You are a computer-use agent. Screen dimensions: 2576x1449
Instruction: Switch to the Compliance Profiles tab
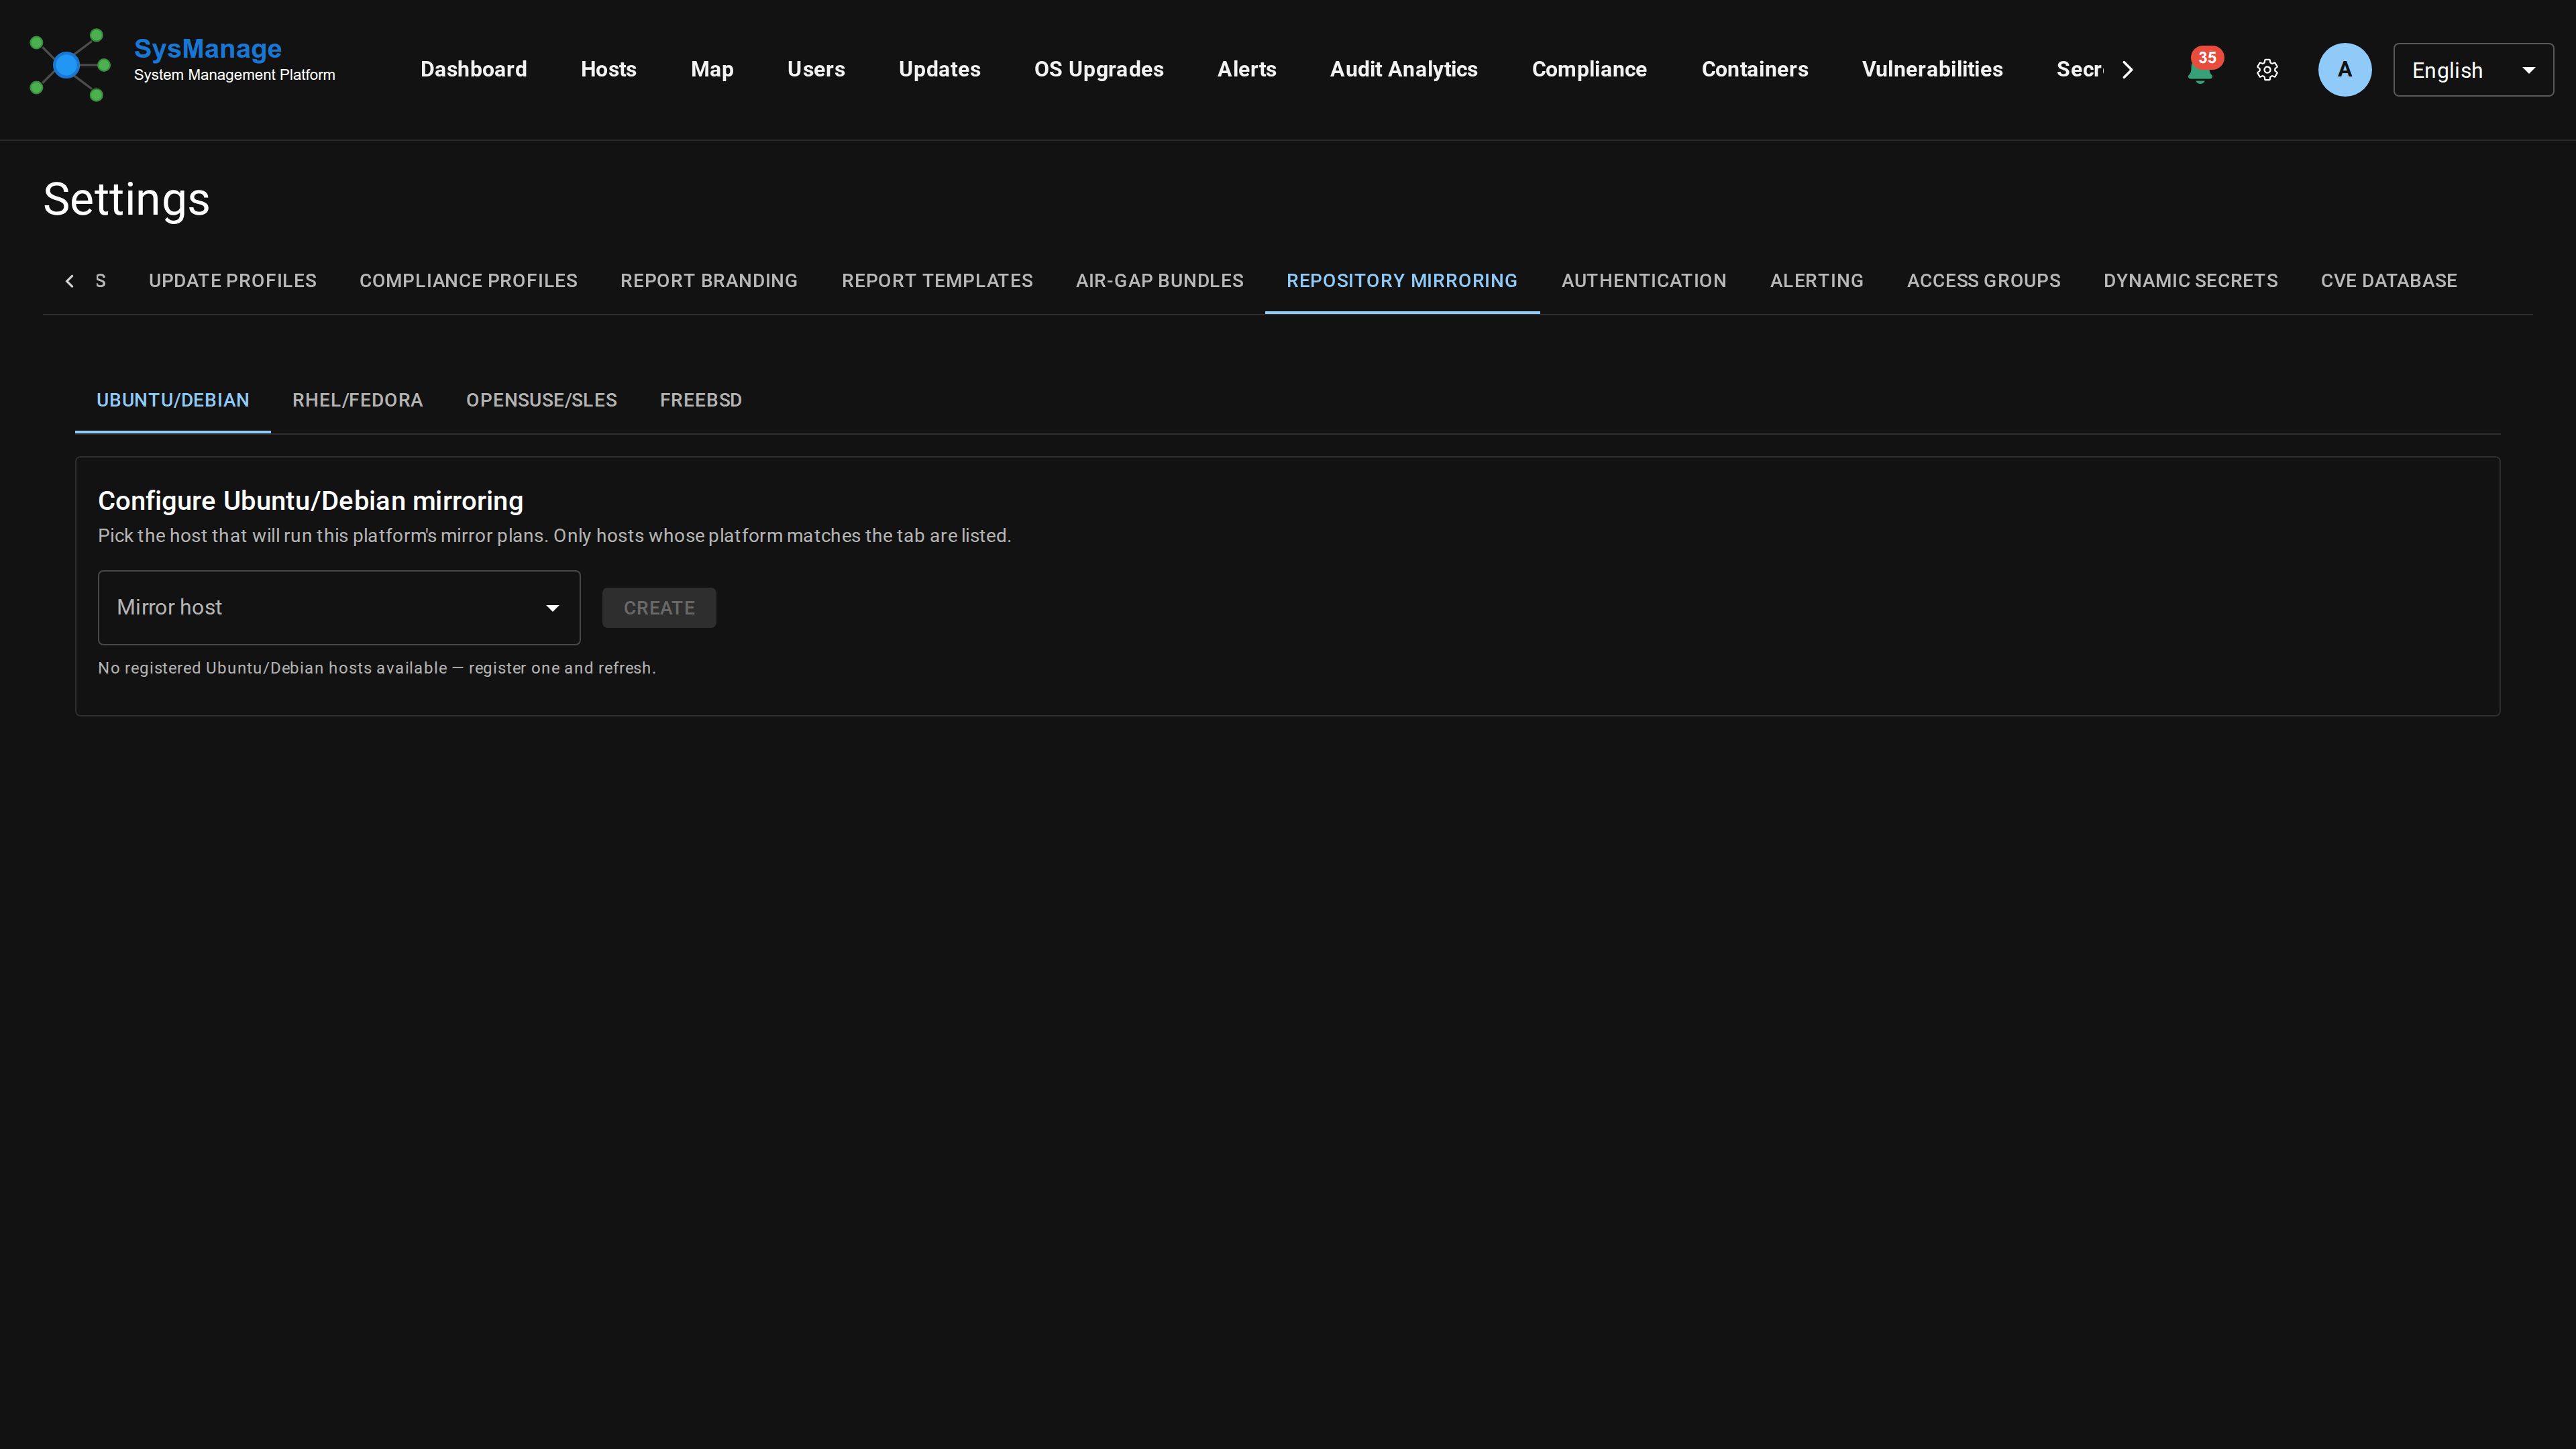468,281
